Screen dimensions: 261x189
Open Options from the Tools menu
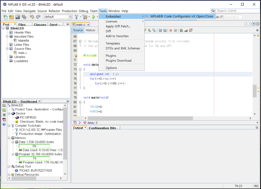(121, 68)
